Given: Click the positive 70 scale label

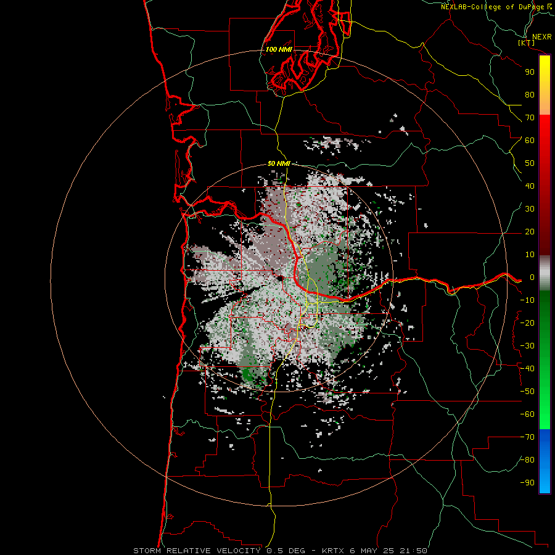Looking at the screenshot, I should [530, 118].
